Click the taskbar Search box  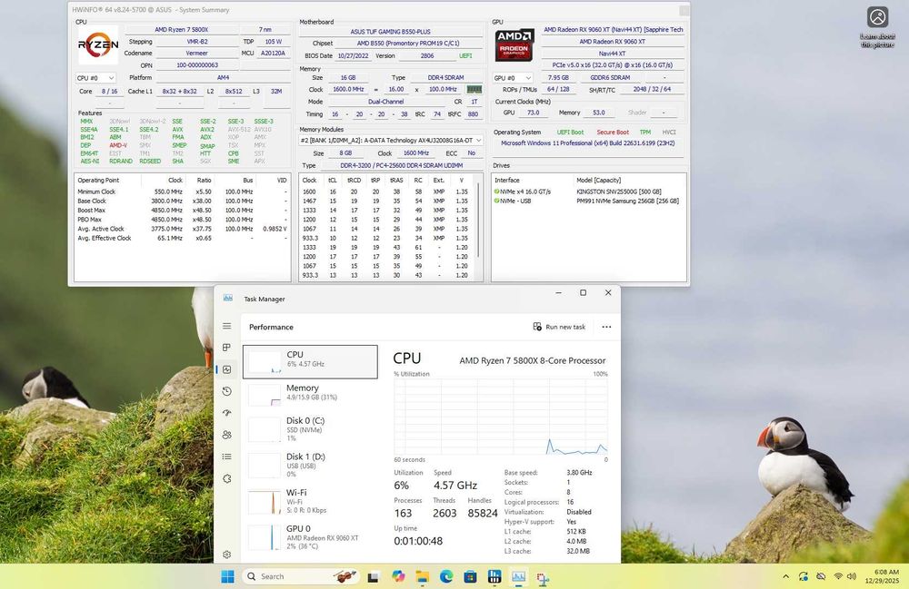tap(300, 576)
